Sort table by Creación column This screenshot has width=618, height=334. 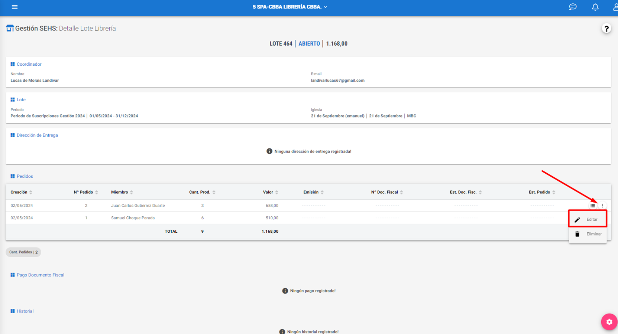[x=21, y=192]
